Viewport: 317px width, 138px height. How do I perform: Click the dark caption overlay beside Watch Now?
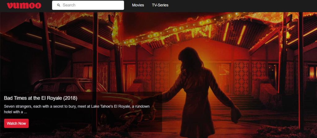tap(93, 123)
